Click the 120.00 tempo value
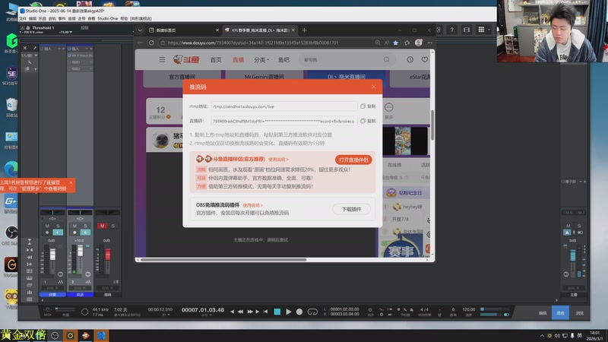The image size is (608, 342). [469, 309]
